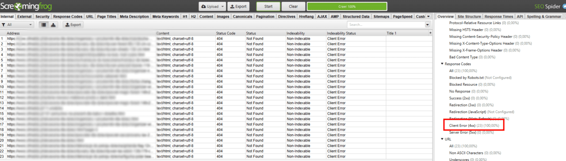Sort by the Address column header
Viewport: 566px width, 161px height.
click(80, 33)
